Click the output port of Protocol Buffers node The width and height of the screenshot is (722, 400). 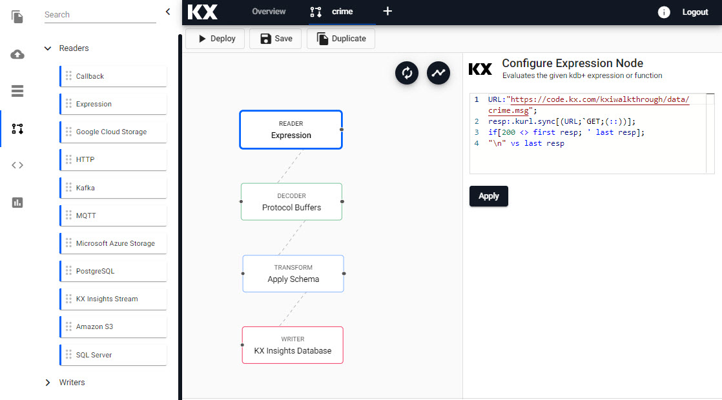pos(342,201)
